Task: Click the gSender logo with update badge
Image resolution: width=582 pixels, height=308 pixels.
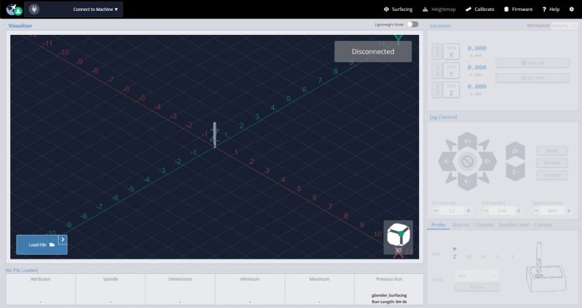Action: [14, 10]
